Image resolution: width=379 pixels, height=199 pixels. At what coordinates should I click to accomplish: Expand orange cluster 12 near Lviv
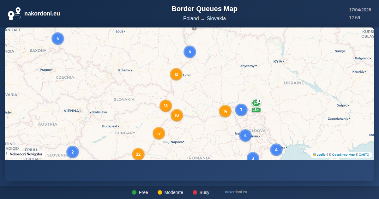tap(176, 75)
